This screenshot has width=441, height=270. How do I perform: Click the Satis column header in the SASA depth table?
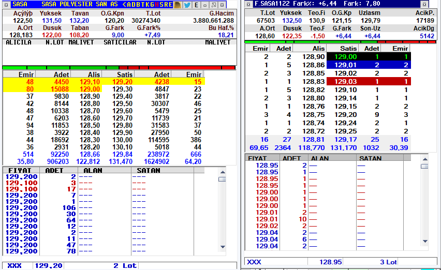pyautogui.click(x=125, y=74)
